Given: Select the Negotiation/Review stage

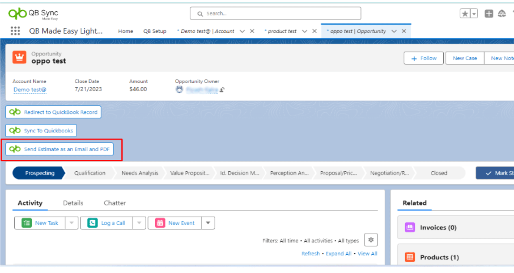Looking at the screenshot, I should click(x=389, y=173).
